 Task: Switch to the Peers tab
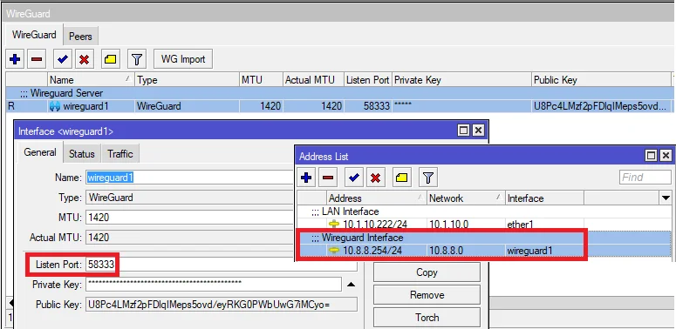80,37
